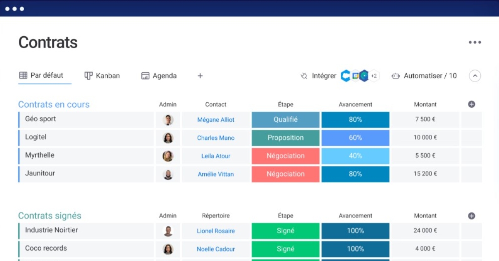Click the 10 000 € amount cell
This screenshot has height=261, width=499.
point(425,138)
